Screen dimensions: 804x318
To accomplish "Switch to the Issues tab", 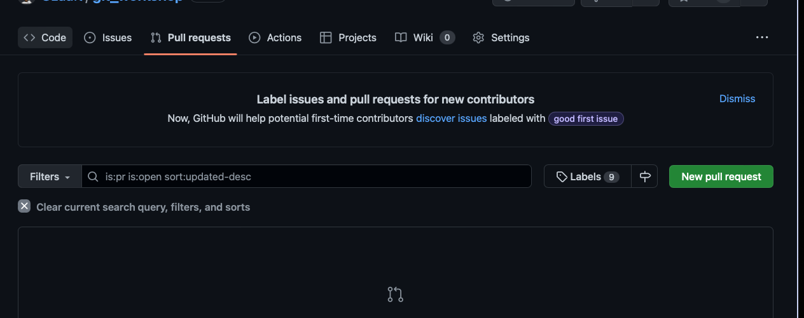I will coord(108,37).
